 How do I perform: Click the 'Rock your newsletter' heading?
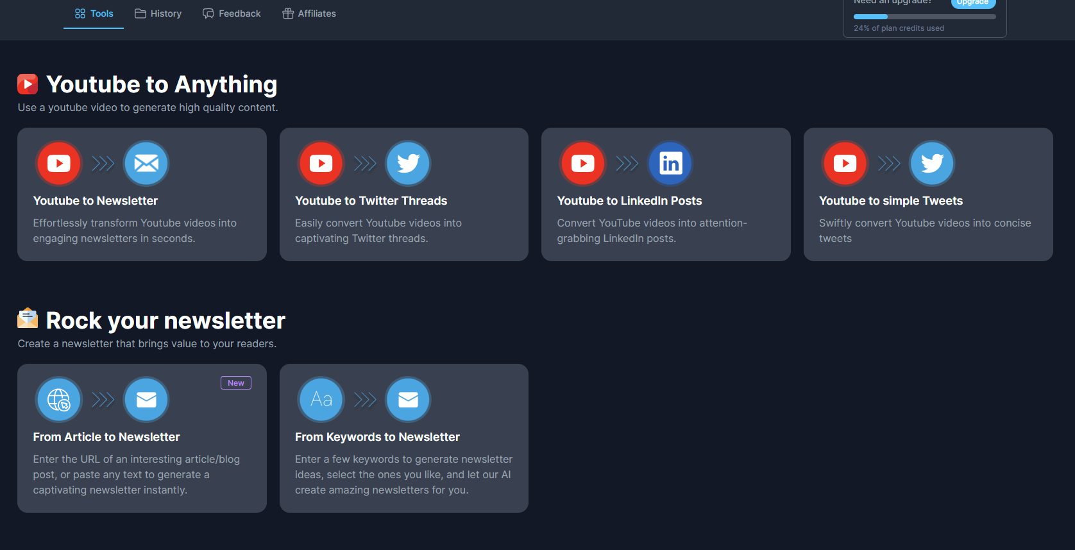165,320
